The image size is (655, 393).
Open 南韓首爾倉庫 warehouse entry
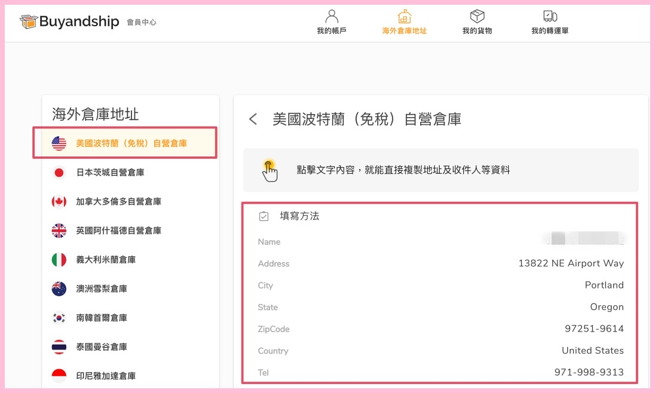102,318
